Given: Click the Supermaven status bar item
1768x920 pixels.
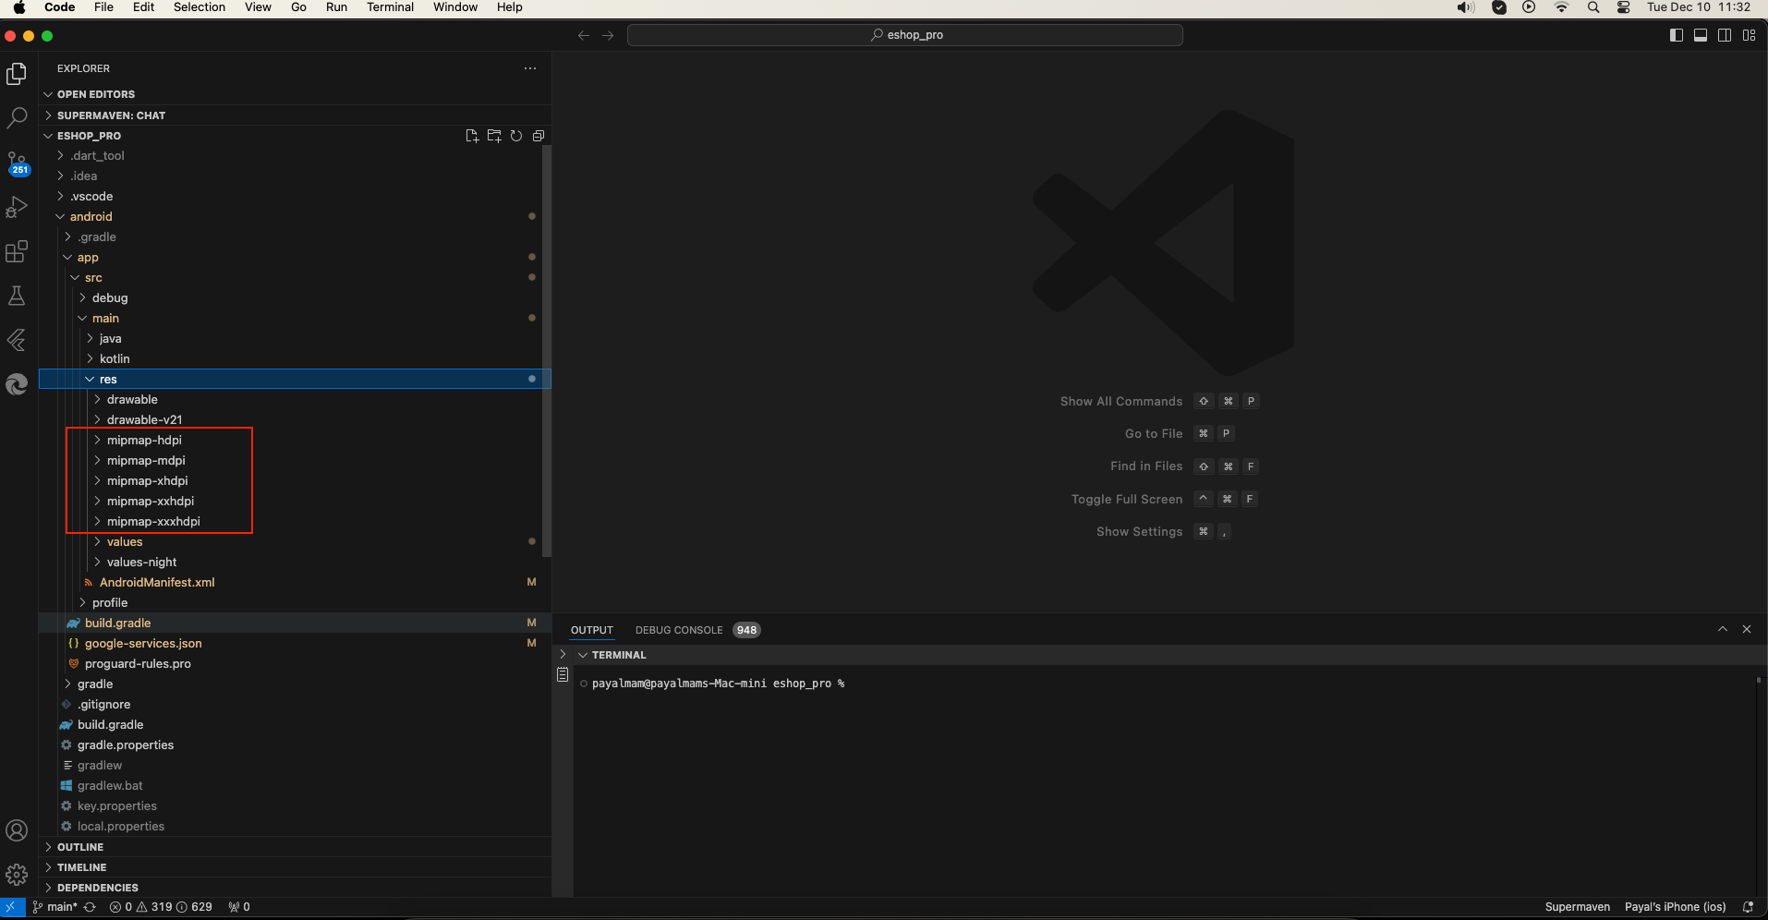Looking at the screenshot, I should tap(1577, 907).
